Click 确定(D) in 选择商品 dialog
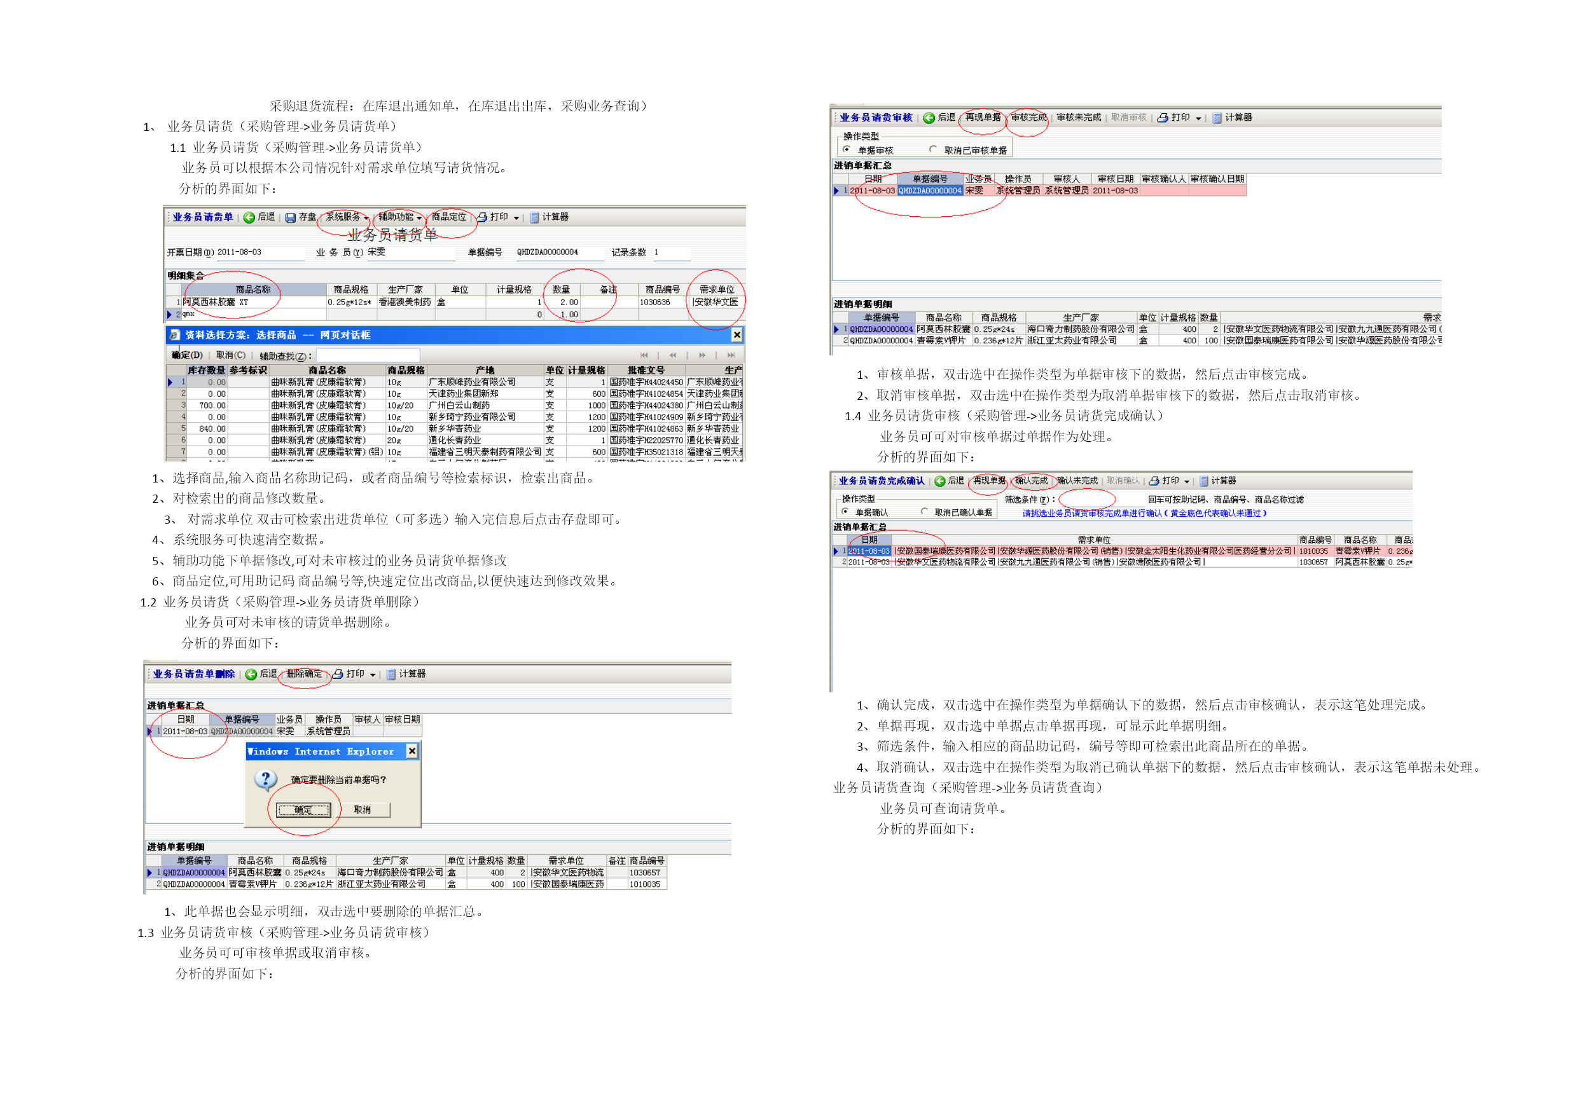 point(187,355)
